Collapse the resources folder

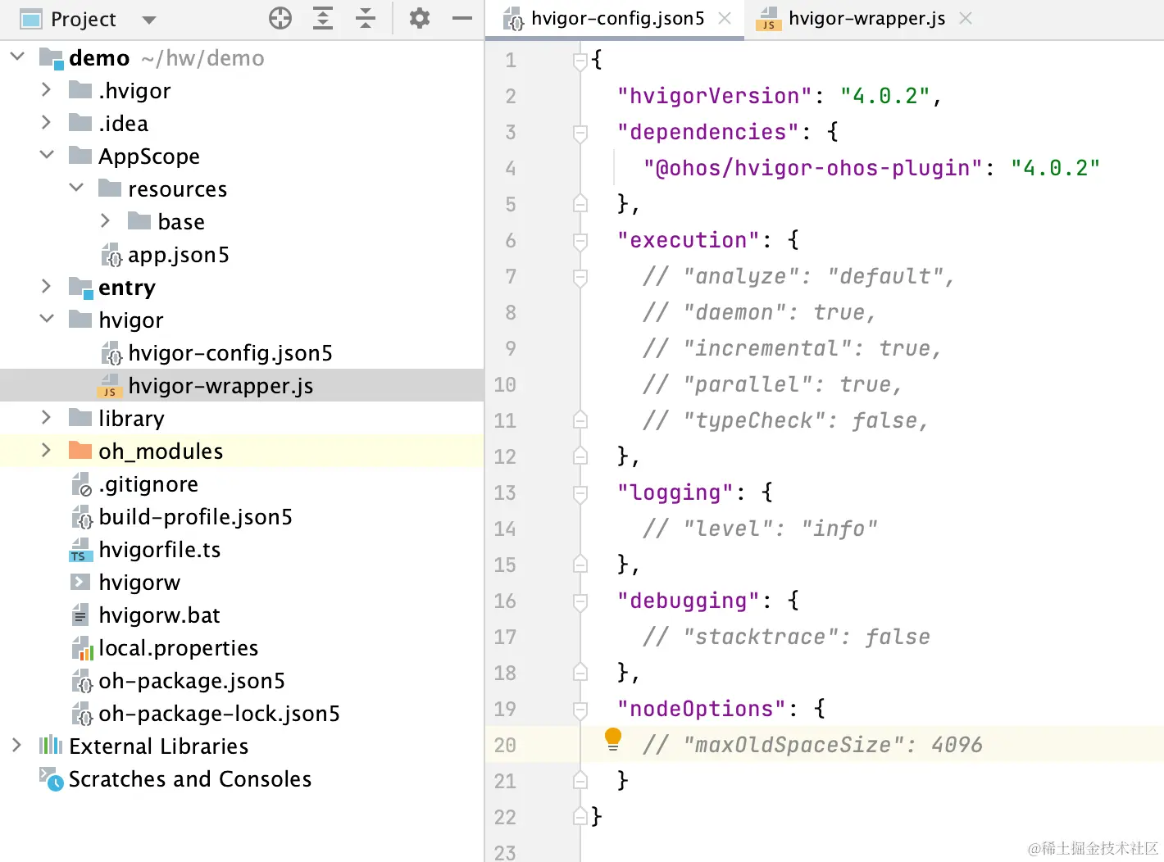pos(76,188)
